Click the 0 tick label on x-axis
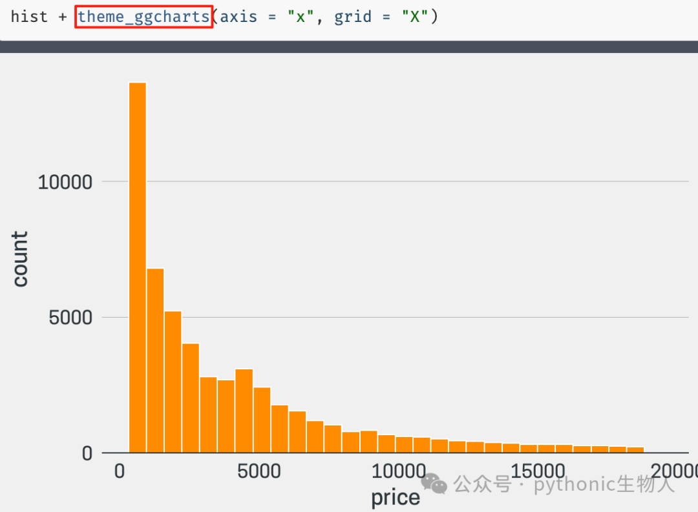698x512 pixels. point(120,471)
